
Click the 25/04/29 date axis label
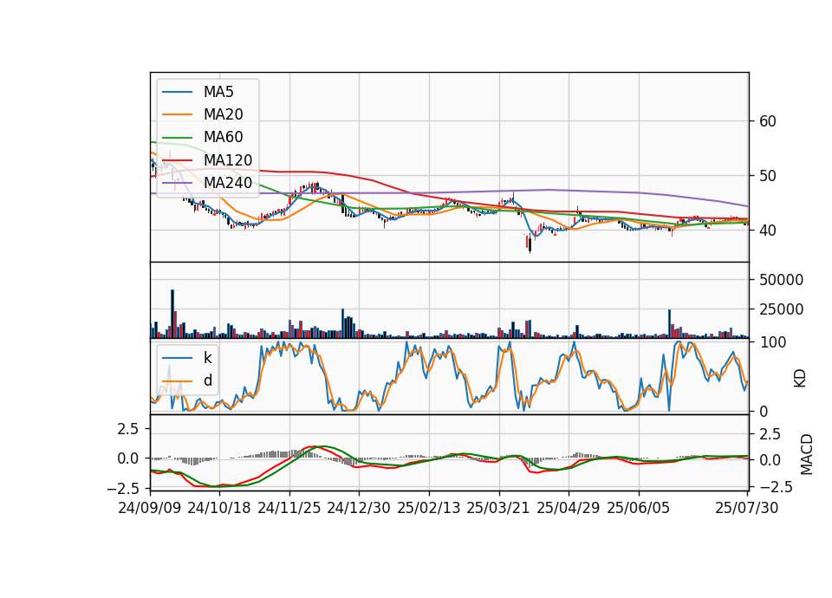pos(569,508)
